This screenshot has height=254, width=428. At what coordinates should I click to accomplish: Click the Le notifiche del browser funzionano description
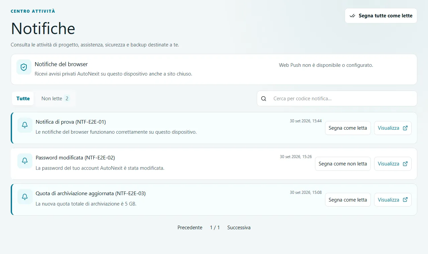pos(116,132)
